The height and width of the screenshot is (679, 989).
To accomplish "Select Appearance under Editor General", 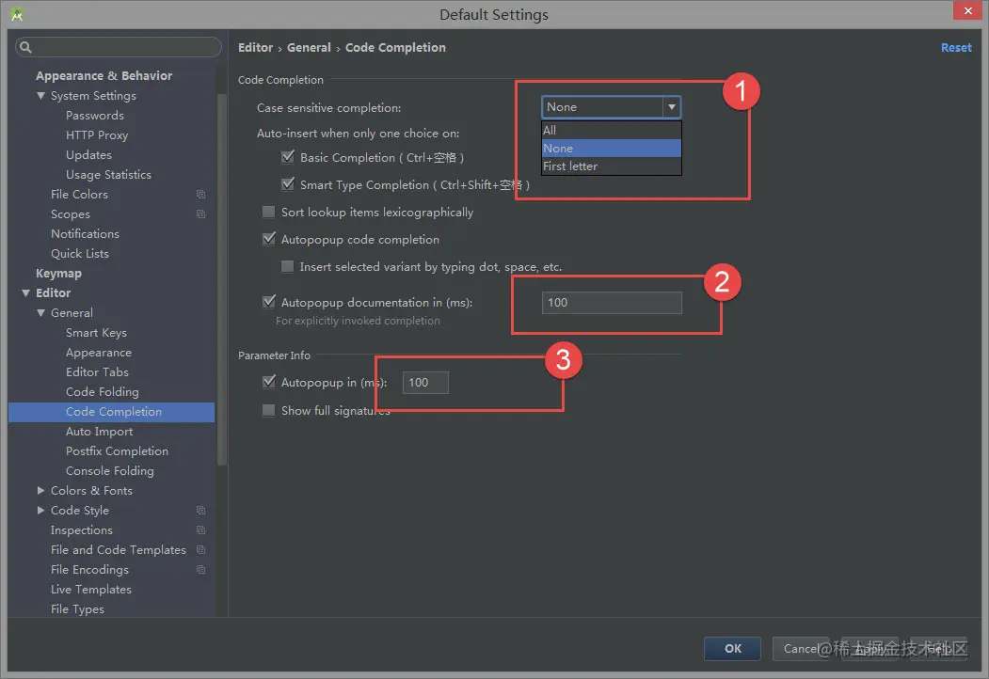I will pos(99,353).
